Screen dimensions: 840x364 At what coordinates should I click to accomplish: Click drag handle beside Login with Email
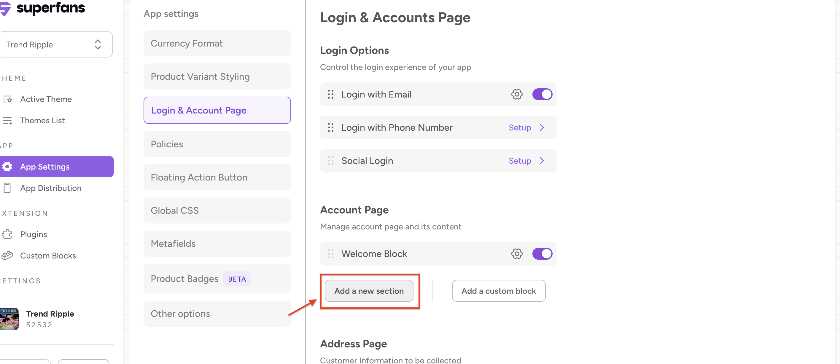330,95
